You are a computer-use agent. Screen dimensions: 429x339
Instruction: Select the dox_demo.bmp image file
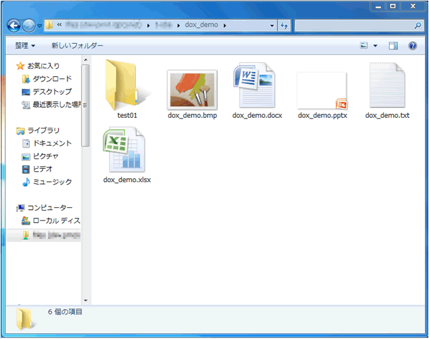click(x=192, y=89)
